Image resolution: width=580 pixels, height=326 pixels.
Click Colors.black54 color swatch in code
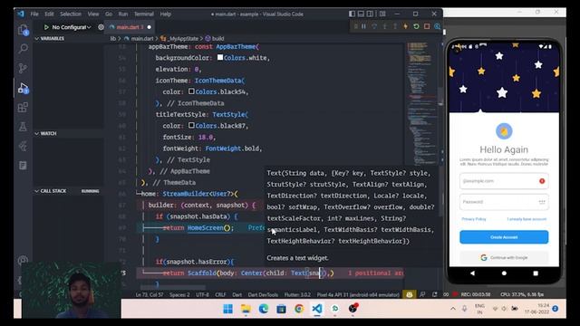[x=191, y=91]
